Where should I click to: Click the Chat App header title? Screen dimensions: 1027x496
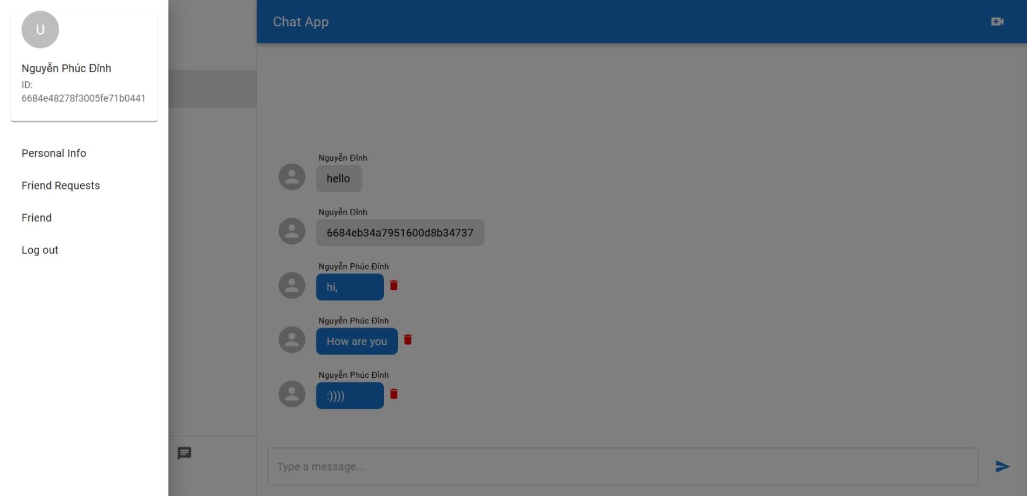tap(301, 22)
